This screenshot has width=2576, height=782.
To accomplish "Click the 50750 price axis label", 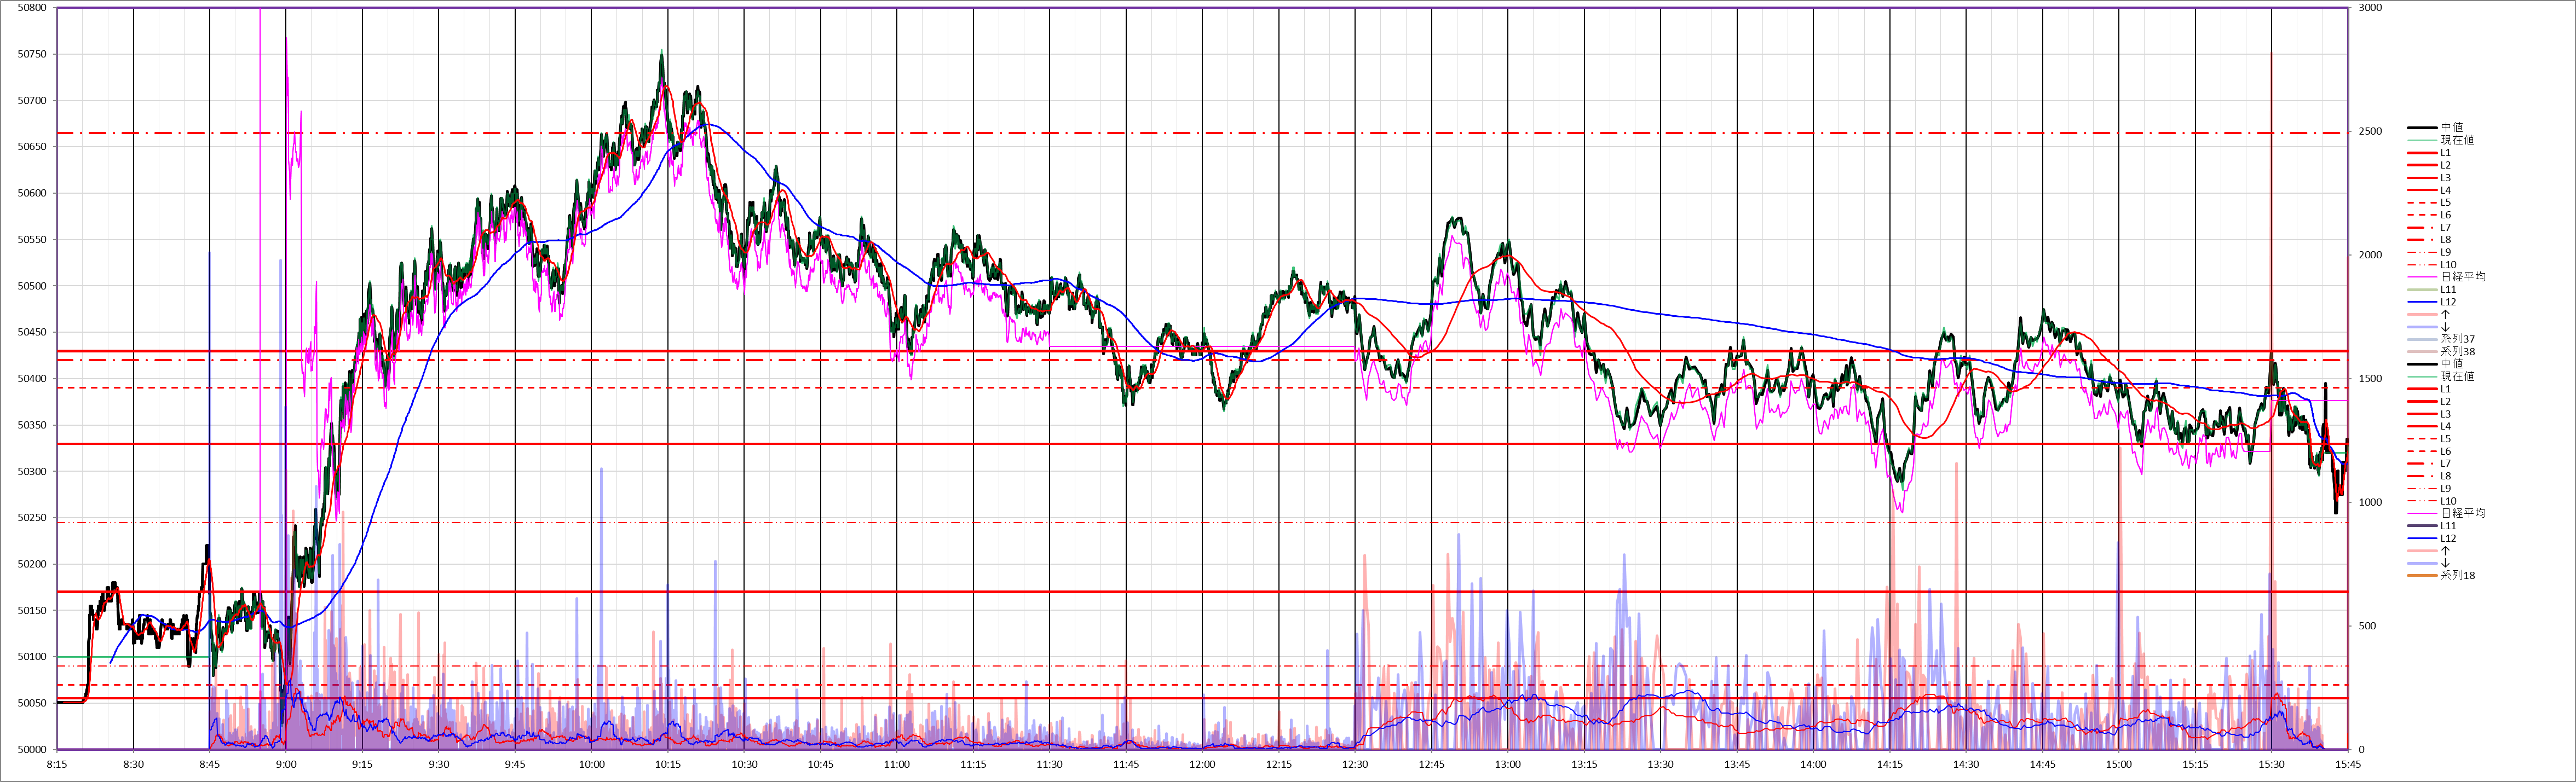I will (x=32, y=55).
